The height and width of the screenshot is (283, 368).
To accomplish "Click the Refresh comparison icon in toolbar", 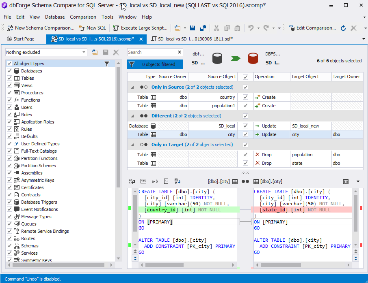I will pyautogui.click(x=343, y=28).
